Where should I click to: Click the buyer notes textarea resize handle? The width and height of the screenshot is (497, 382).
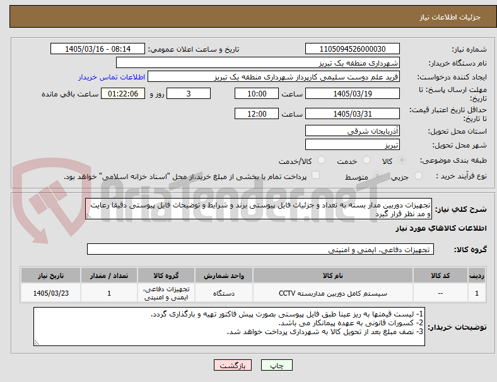pos(37,343)
